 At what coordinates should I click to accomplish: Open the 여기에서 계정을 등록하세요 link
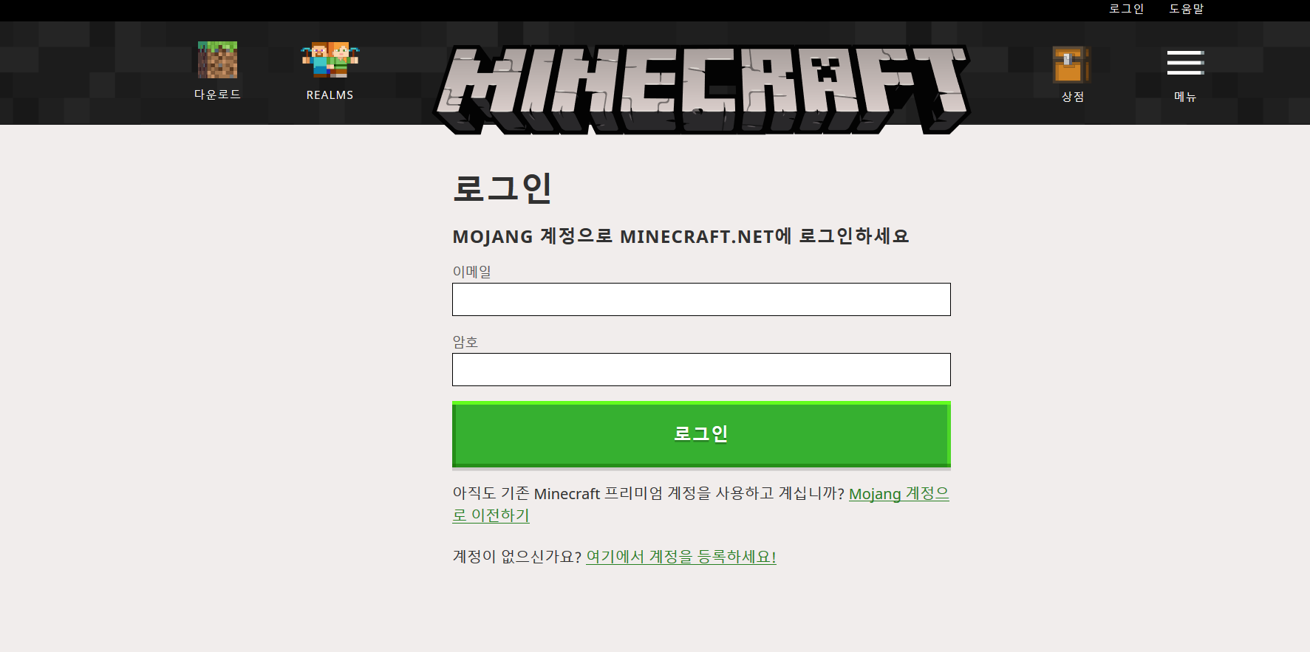[681, 557]
